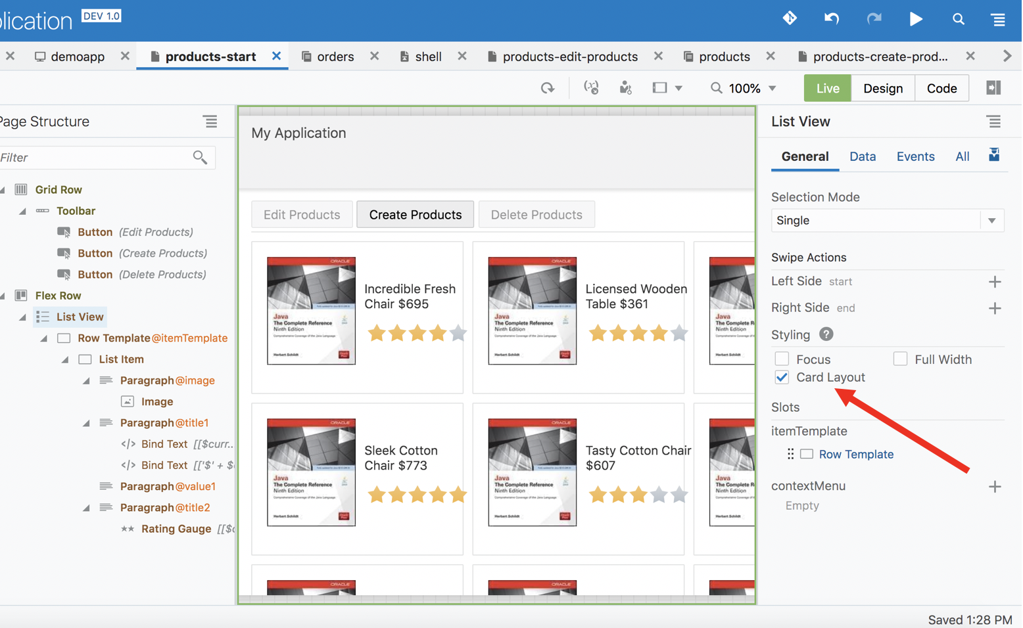1023x628 pixels.
Task: Toggle the property inspector panel icon
Action: point(993,87)
